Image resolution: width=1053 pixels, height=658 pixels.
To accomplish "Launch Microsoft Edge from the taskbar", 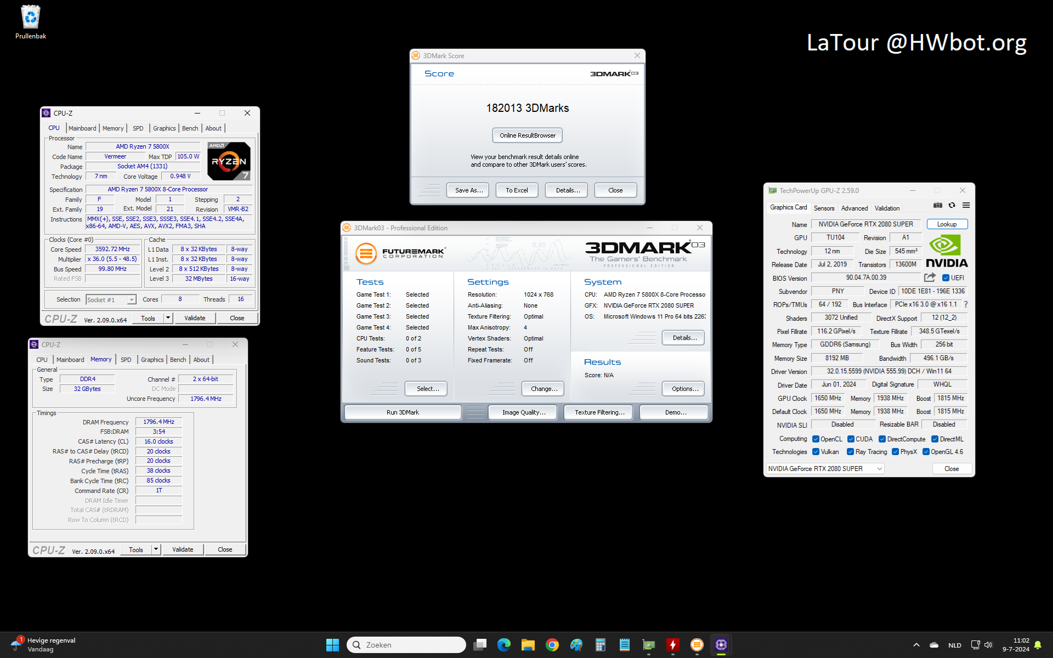I will 504,645.
